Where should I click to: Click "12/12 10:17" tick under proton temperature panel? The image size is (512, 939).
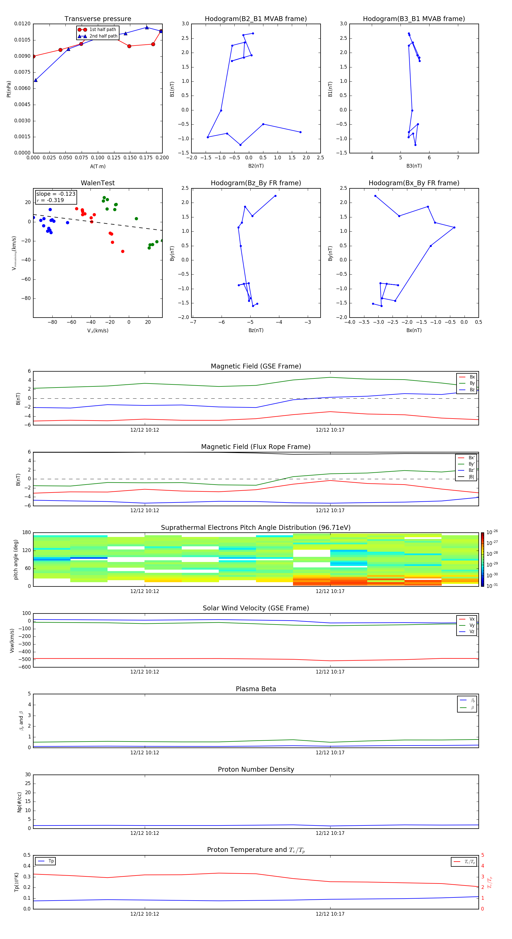coord(330,914)
